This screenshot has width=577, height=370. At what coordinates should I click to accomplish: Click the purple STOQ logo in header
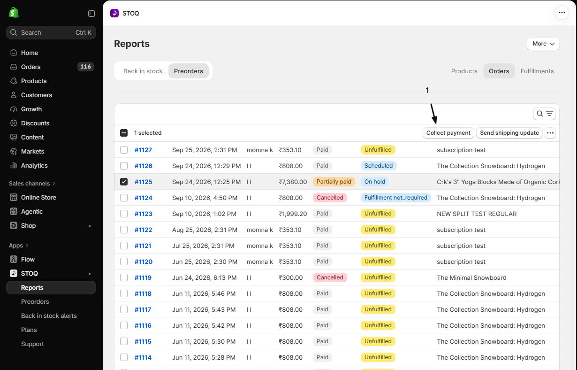click(114, 13)
